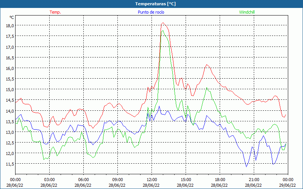This screenshot has width=303, height=189.
Task: Click the 14,0 y-axis value
Action: click(x=9, y=111)
